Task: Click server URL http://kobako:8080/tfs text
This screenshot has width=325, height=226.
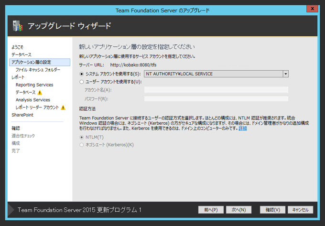Action: tap(133, 65)
